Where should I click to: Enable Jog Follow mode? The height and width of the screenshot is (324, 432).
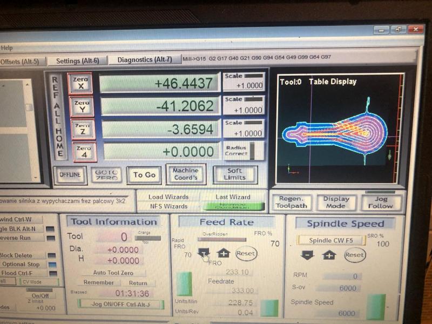[x=384, y=202]
